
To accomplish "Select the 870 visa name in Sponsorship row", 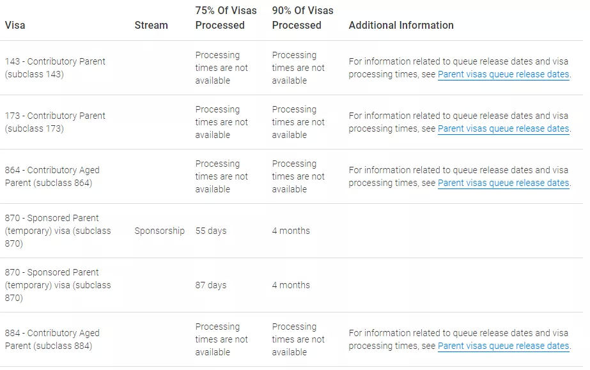I will pyautogui.click(x=58, y=231).
